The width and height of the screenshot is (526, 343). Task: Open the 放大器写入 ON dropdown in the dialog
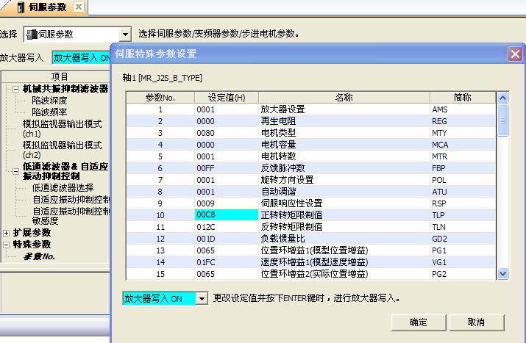pos(202,299)
